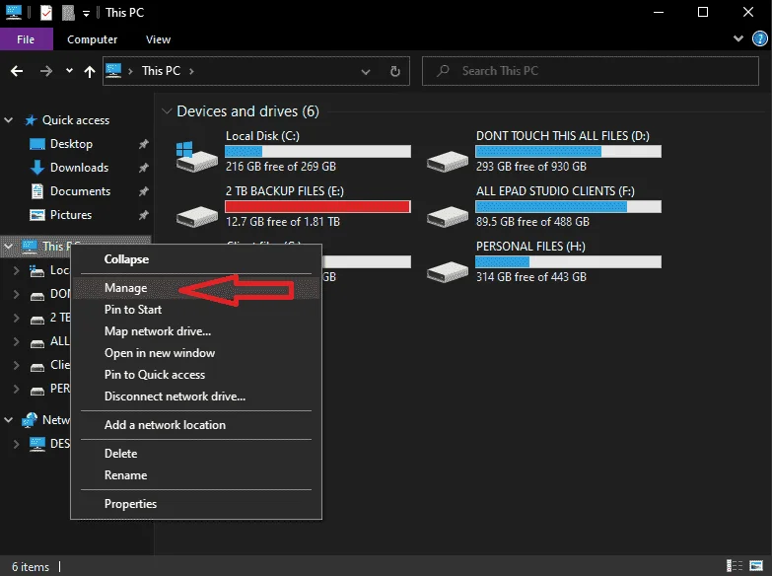Click the '89.5 GB free of 488 GB' text
Image resolution: width=772 pixels, height=576 pixels.
(x=532, y=222)
